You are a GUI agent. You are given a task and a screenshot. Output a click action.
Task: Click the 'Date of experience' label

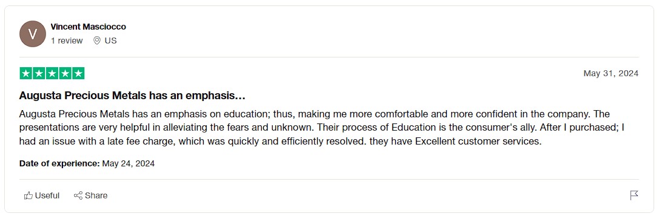(x=59, y=163)
